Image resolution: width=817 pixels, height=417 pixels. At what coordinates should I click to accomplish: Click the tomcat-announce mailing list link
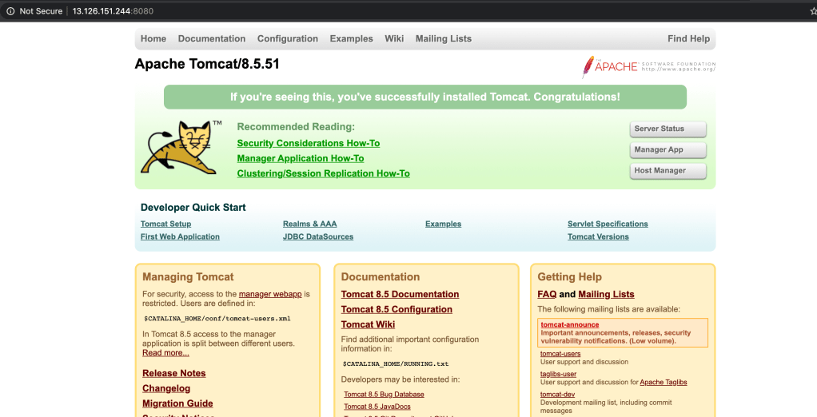pos(569,325)
